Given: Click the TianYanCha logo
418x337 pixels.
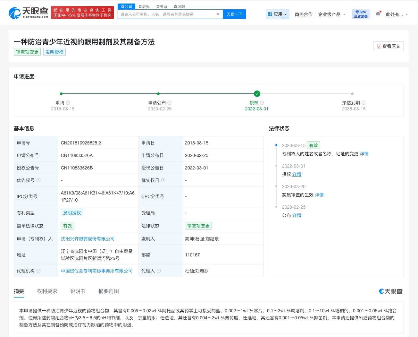Looking at the screenshot, I should tap(28, 13).
